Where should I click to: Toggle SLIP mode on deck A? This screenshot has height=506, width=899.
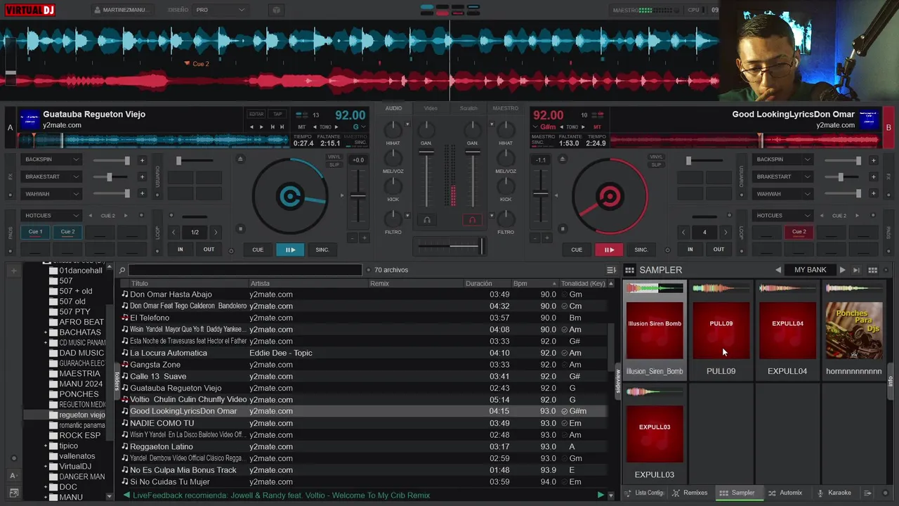pyautogui.click(x=334, y=164)
